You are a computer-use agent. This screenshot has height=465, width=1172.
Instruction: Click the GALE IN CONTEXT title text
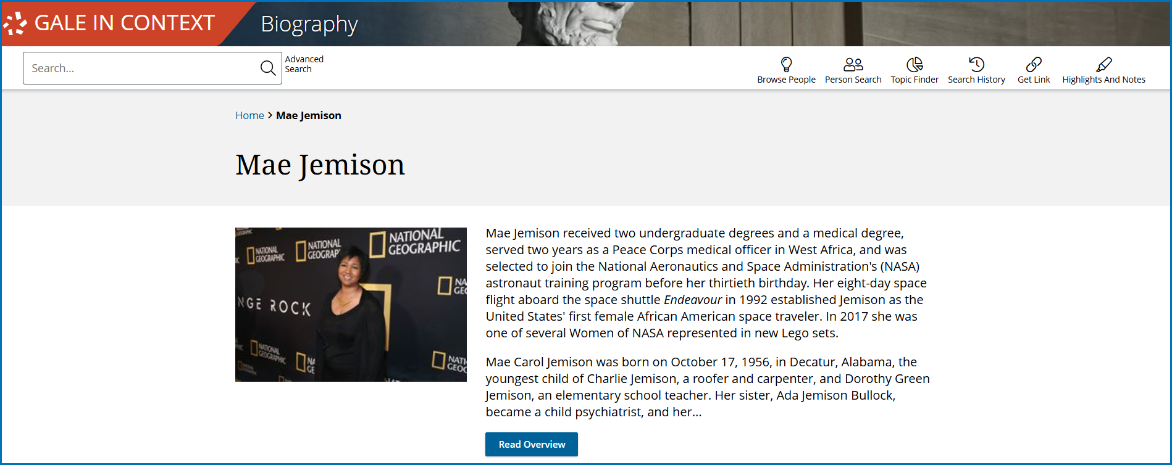[x=124, y=23]
